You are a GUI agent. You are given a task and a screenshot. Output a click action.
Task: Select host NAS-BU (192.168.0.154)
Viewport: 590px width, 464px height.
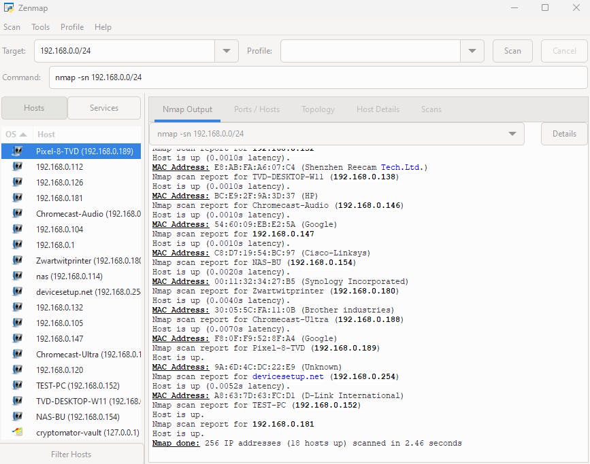click(x=71, y=416)
